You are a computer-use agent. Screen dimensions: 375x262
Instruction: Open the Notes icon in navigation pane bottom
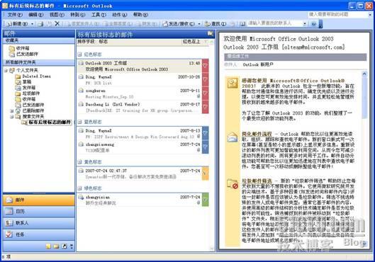(48, 246)
